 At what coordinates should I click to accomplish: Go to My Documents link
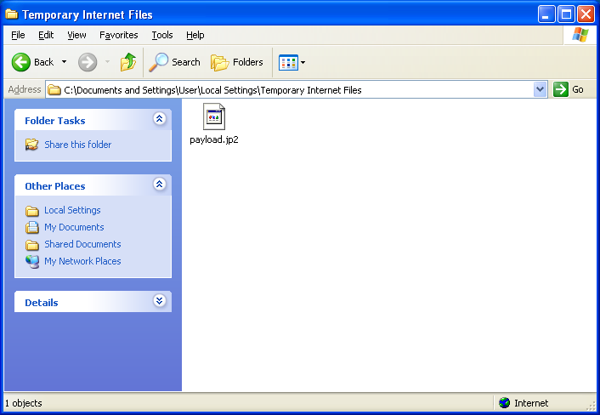(74, 227)
